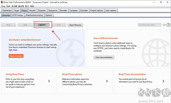Open the Using Burp Proxy arrow
The width and height of the screenshot is (171, 103).
click(x=49, y=81)
